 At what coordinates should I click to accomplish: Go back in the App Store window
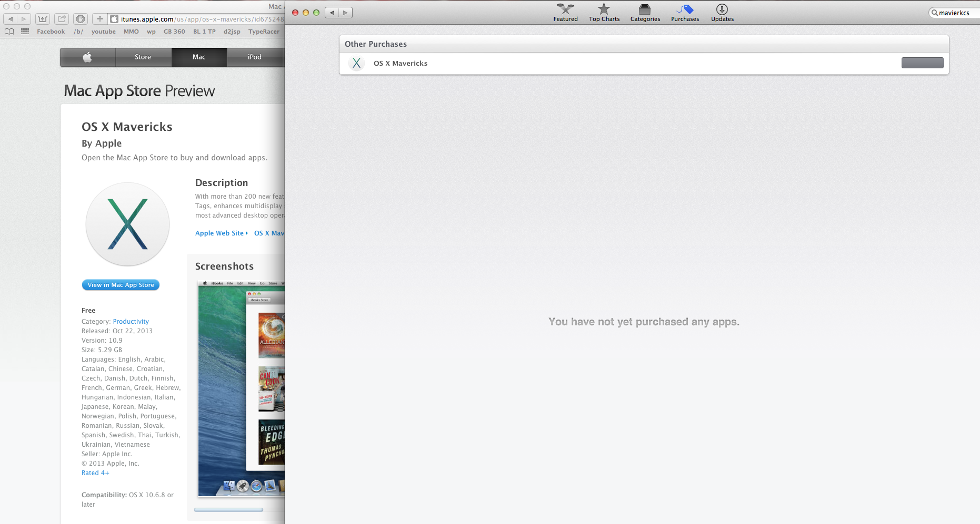(332, 13)
